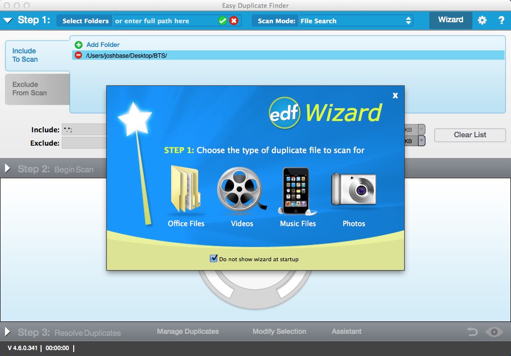Toggle 'Do not show wizard at startup' checkbox
The image size is (511, 356).
tap(214, 259)
